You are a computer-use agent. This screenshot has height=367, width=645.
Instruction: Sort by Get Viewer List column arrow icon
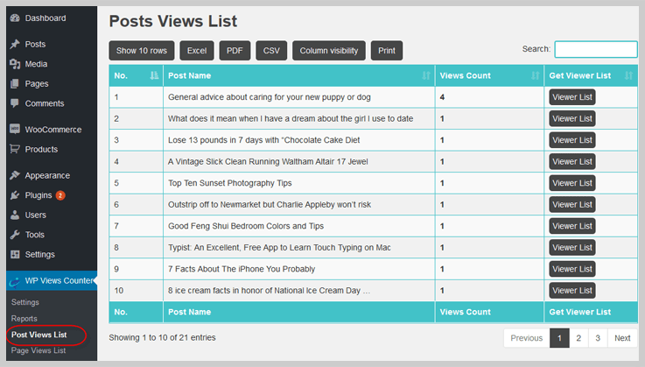tap(628, 75)
